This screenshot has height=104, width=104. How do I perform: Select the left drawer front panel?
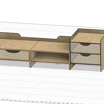coord(14,55)
